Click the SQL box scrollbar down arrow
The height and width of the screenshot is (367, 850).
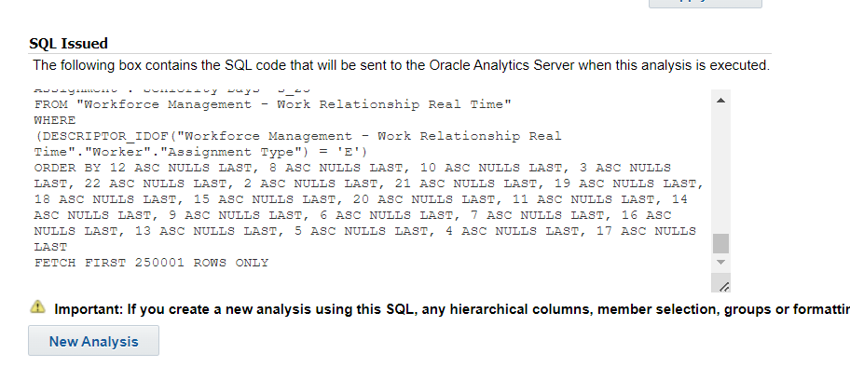pos(720,263)
